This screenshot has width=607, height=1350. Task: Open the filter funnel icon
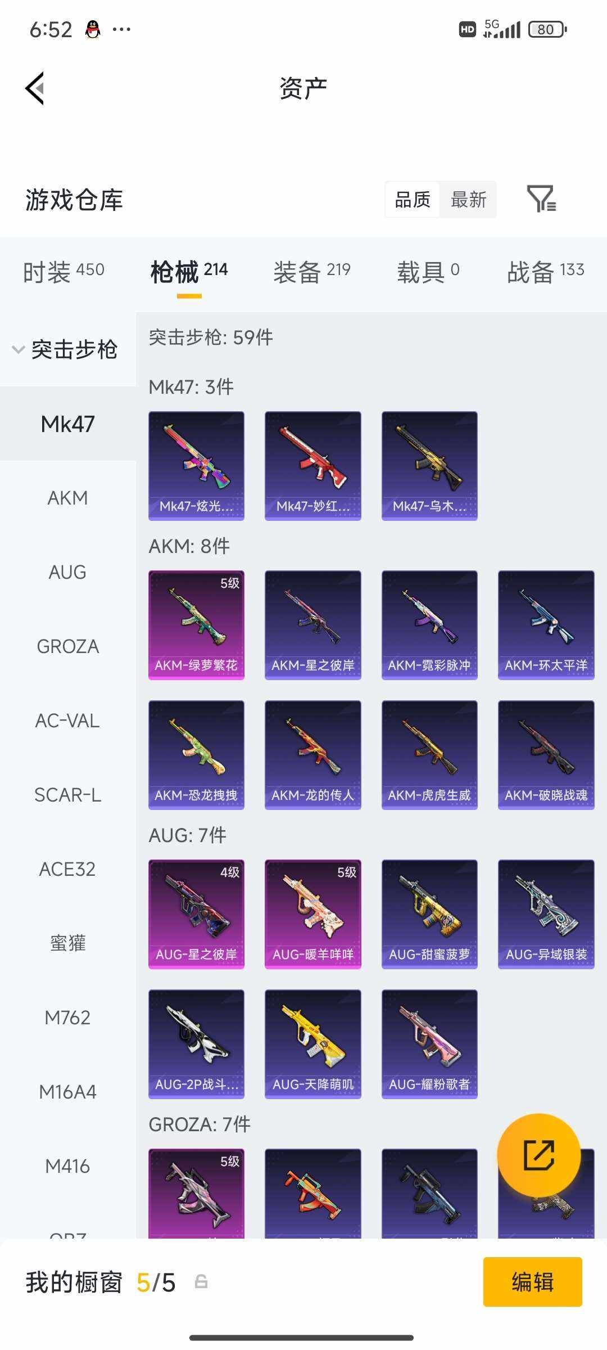[542, 199]
